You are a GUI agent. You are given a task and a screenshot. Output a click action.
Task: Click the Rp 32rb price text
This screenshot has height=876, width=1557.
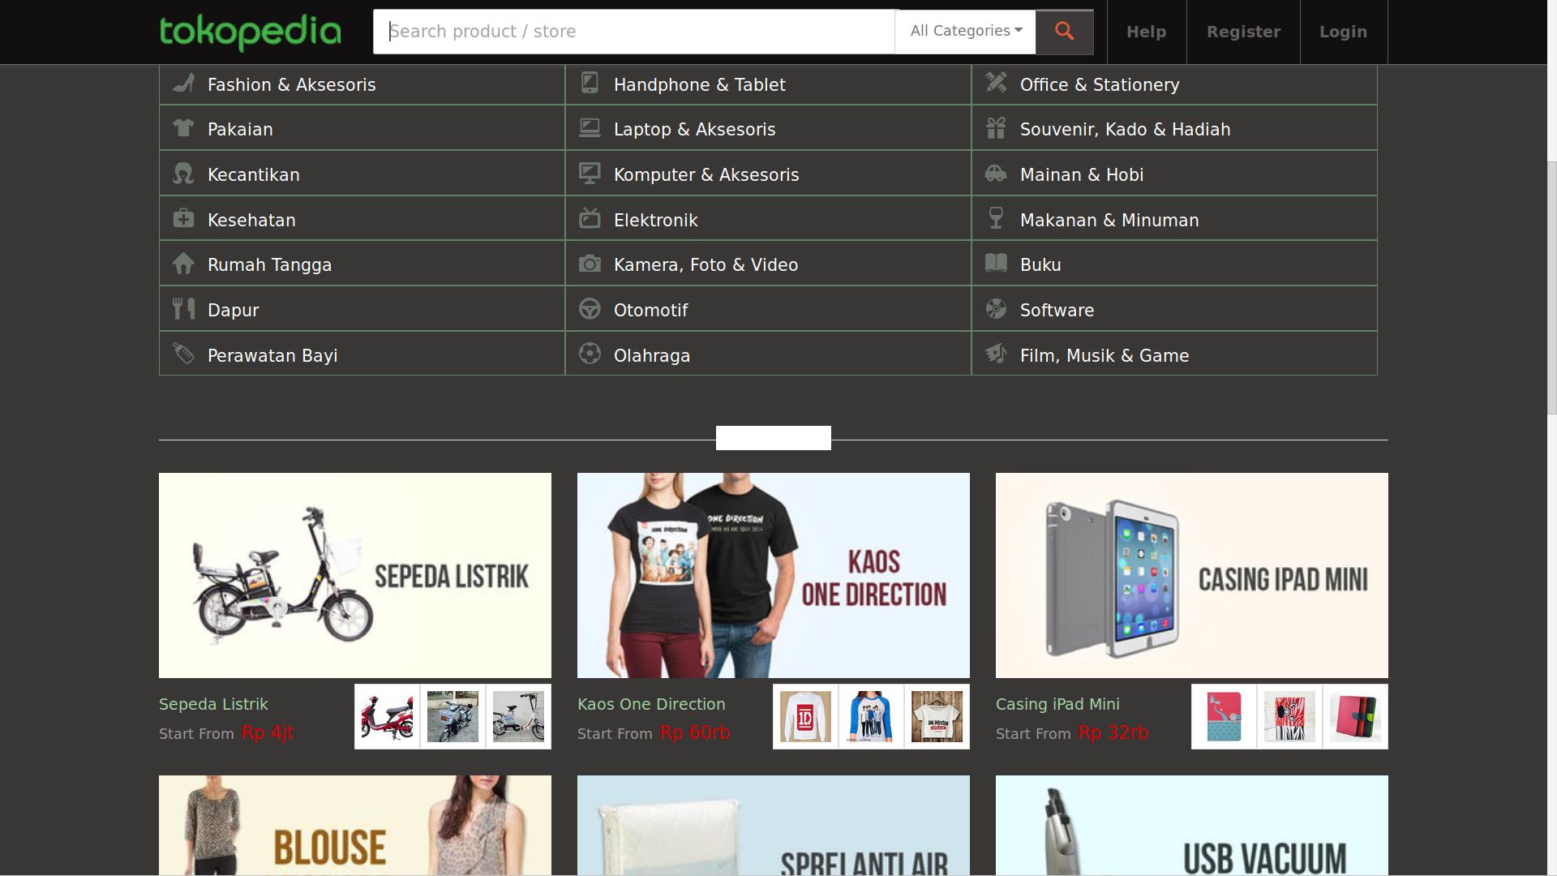(1113, 732)
